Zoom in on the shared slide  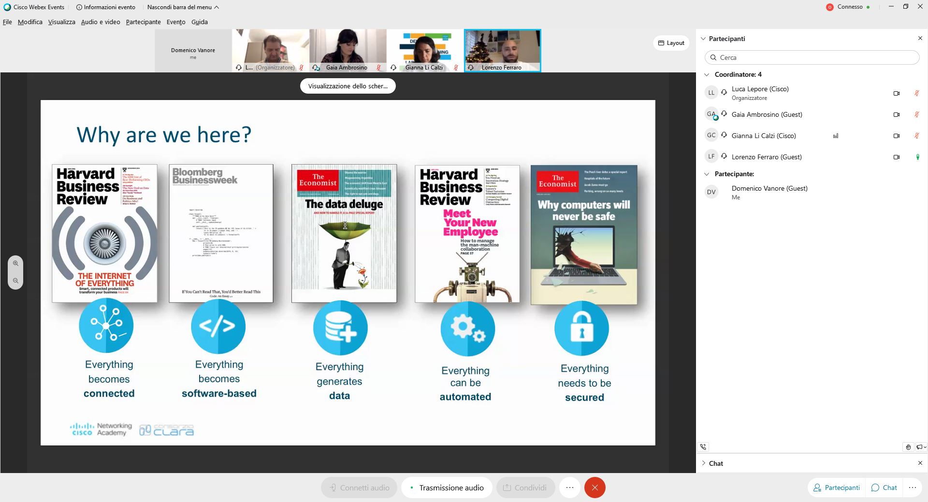click(15, 264)
